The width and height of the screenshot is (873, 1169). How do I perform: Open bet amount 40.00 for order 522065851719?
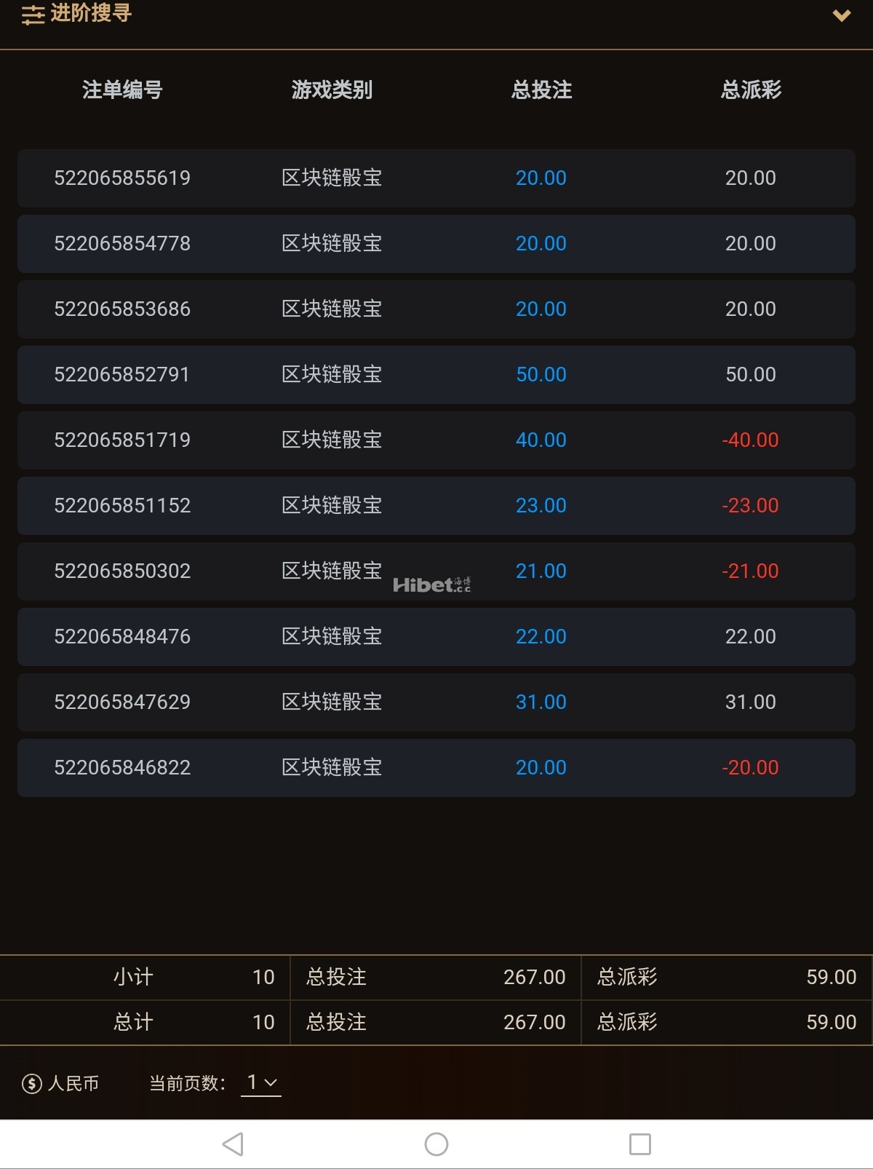[541, 440]
